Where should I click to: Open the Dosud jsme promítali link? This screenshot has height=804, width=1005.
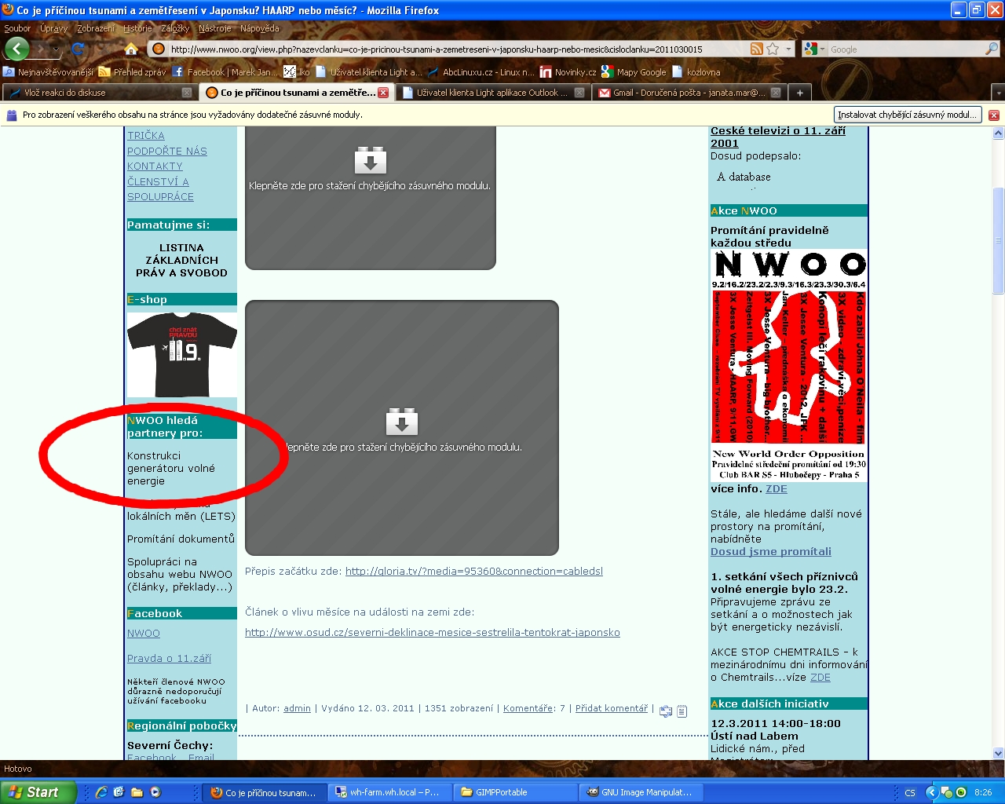tap(771, 551)
